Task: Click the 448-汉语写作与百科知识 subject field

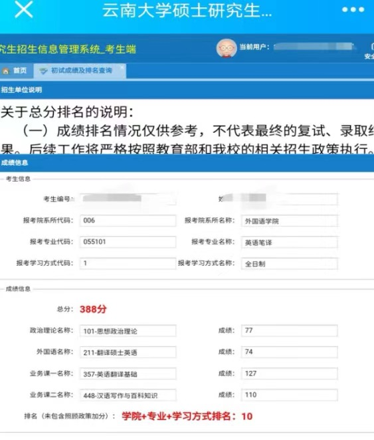Action: click(128, 395)
